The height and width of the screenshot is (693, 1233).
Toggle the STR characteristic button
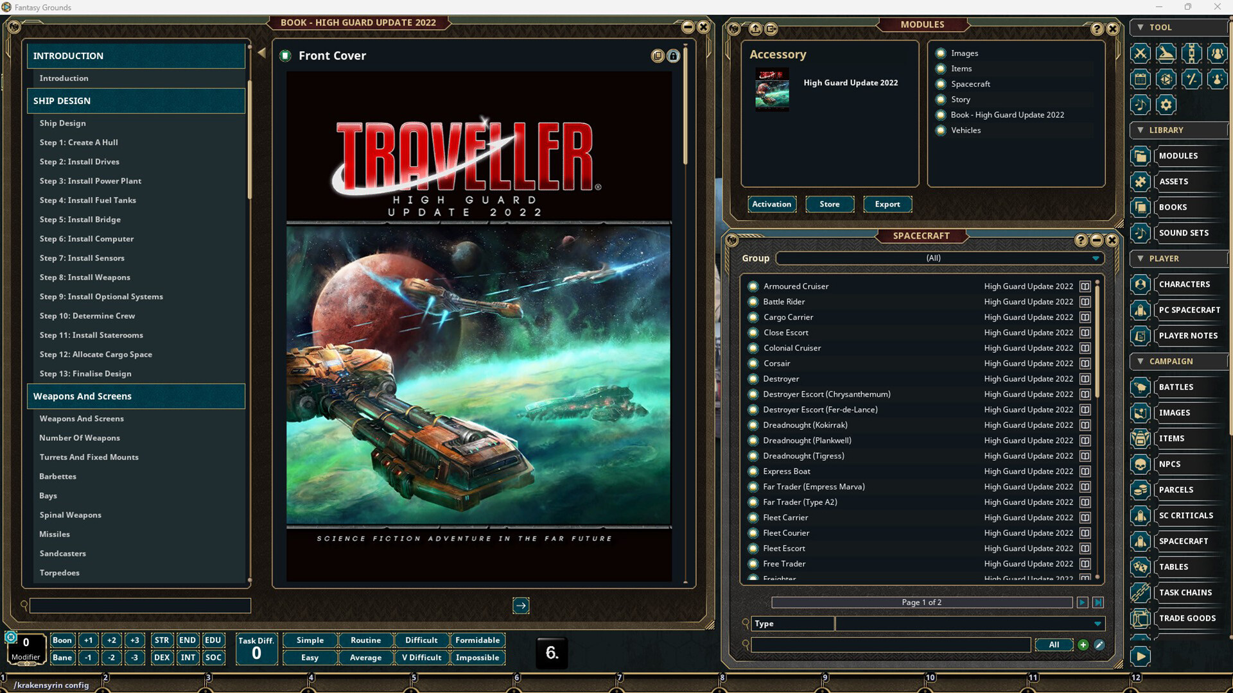click(x=162, y=640)
